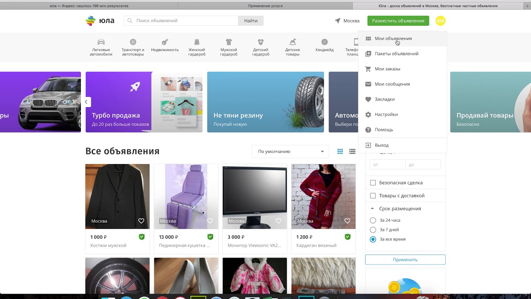Open the yellow BM profile avatar
This screenshot has width=531, height=299.
[x=441, y=21]
